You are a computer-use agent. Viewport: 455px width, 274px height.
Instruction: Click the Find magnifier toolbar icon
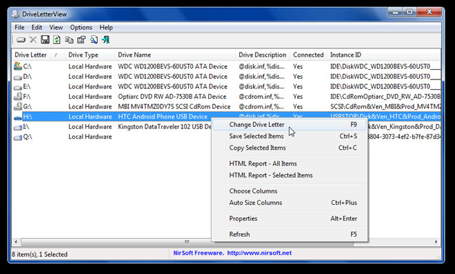[94, 40]
